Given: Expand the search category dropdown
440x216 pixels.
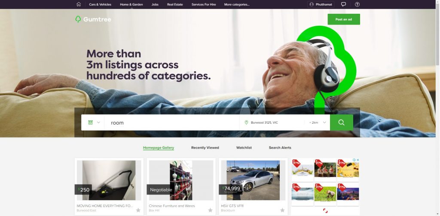Looking at the screenshot, I should (x=94, y=122).
